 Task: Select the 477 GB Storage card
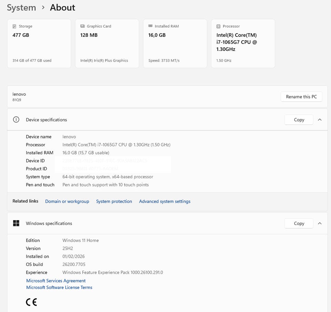(39, 43)
